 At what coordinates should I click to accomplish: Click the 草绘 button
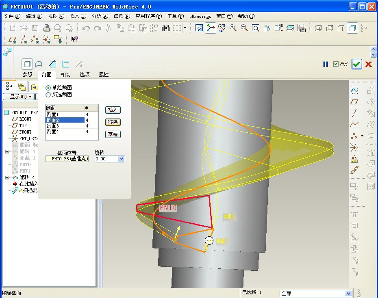(113, 134)
